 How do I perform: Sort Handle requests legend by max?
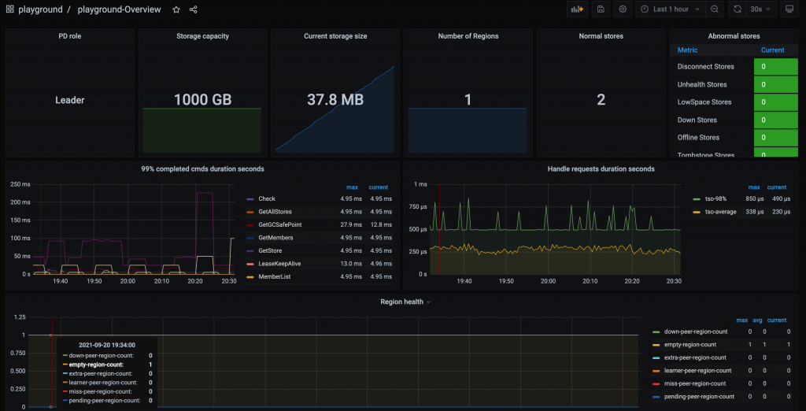(754, 187)
